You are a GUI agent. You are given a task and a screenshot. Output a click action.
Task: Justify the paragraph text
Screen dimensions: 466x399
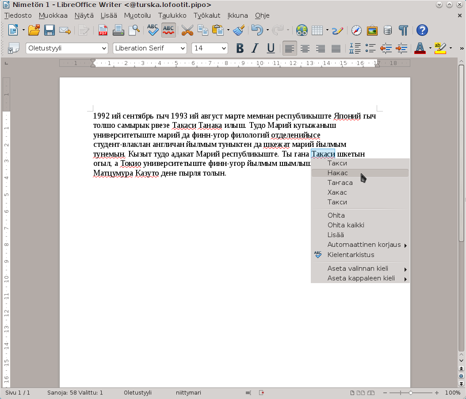point(336,48)
